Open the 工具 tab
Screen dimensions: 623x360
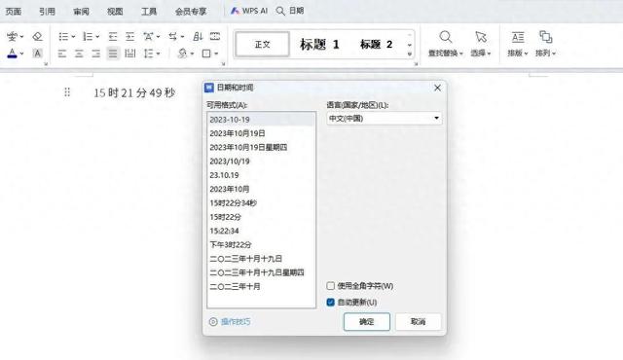149,11
